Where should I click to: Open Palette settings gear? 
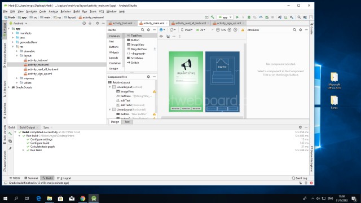click(148, 30)
